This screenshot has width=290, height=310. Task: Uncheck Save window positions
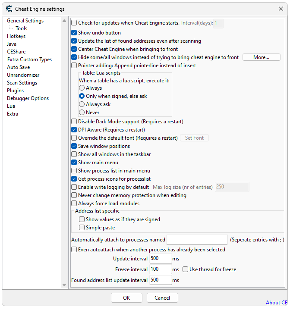coord(74,146)
